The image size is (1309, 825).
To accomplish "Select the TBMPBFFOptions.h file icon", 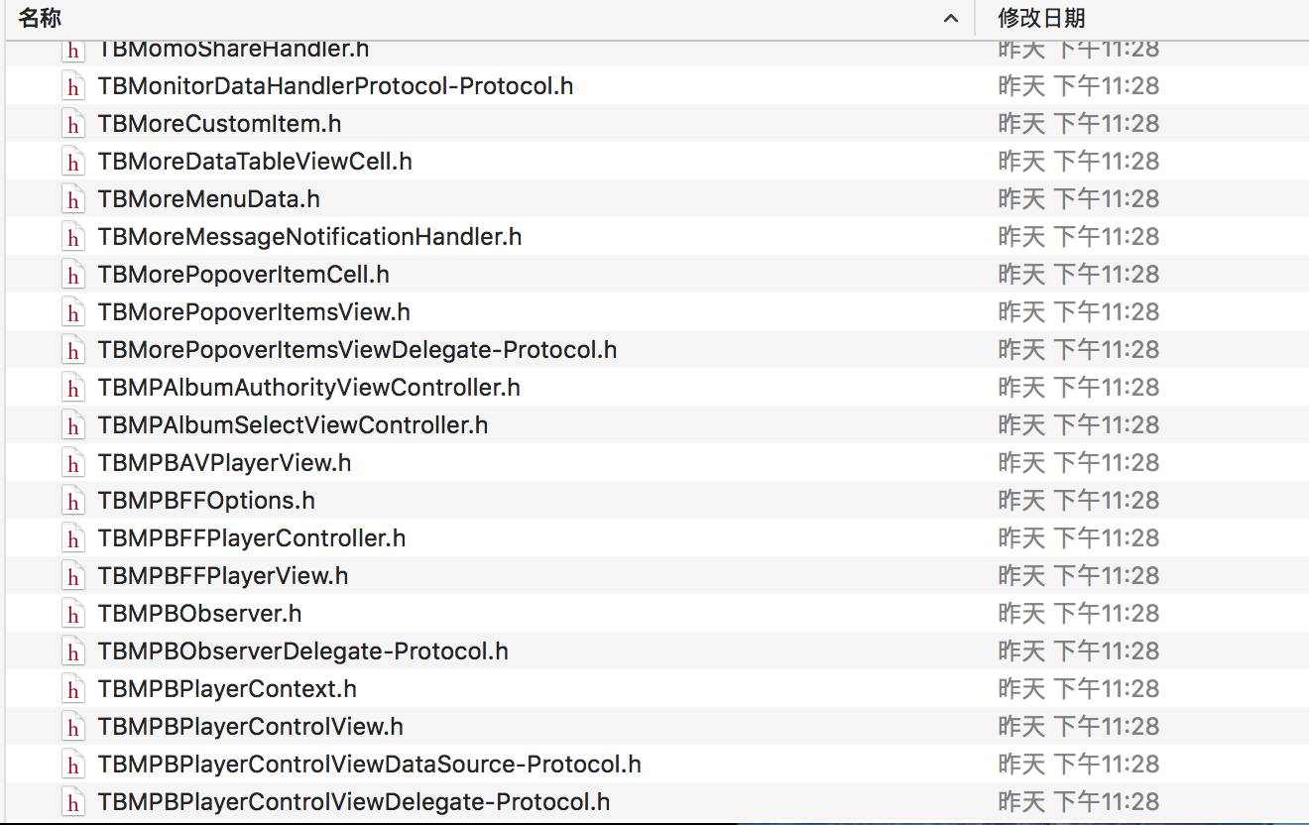I will pos(72,501).
